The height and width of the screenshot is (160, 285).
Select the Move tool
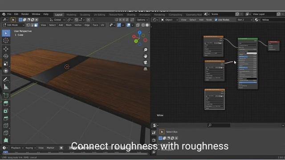6,49
